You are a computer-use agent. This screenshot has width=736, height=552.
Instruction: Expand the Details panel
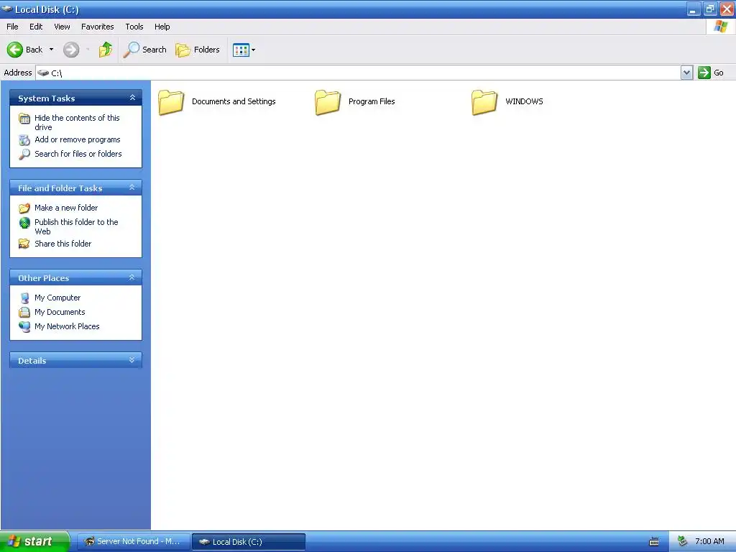point(132,360)
